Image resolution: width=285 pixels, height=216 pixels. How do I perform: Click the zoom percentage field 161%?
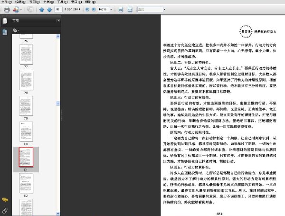coord(104,9)
